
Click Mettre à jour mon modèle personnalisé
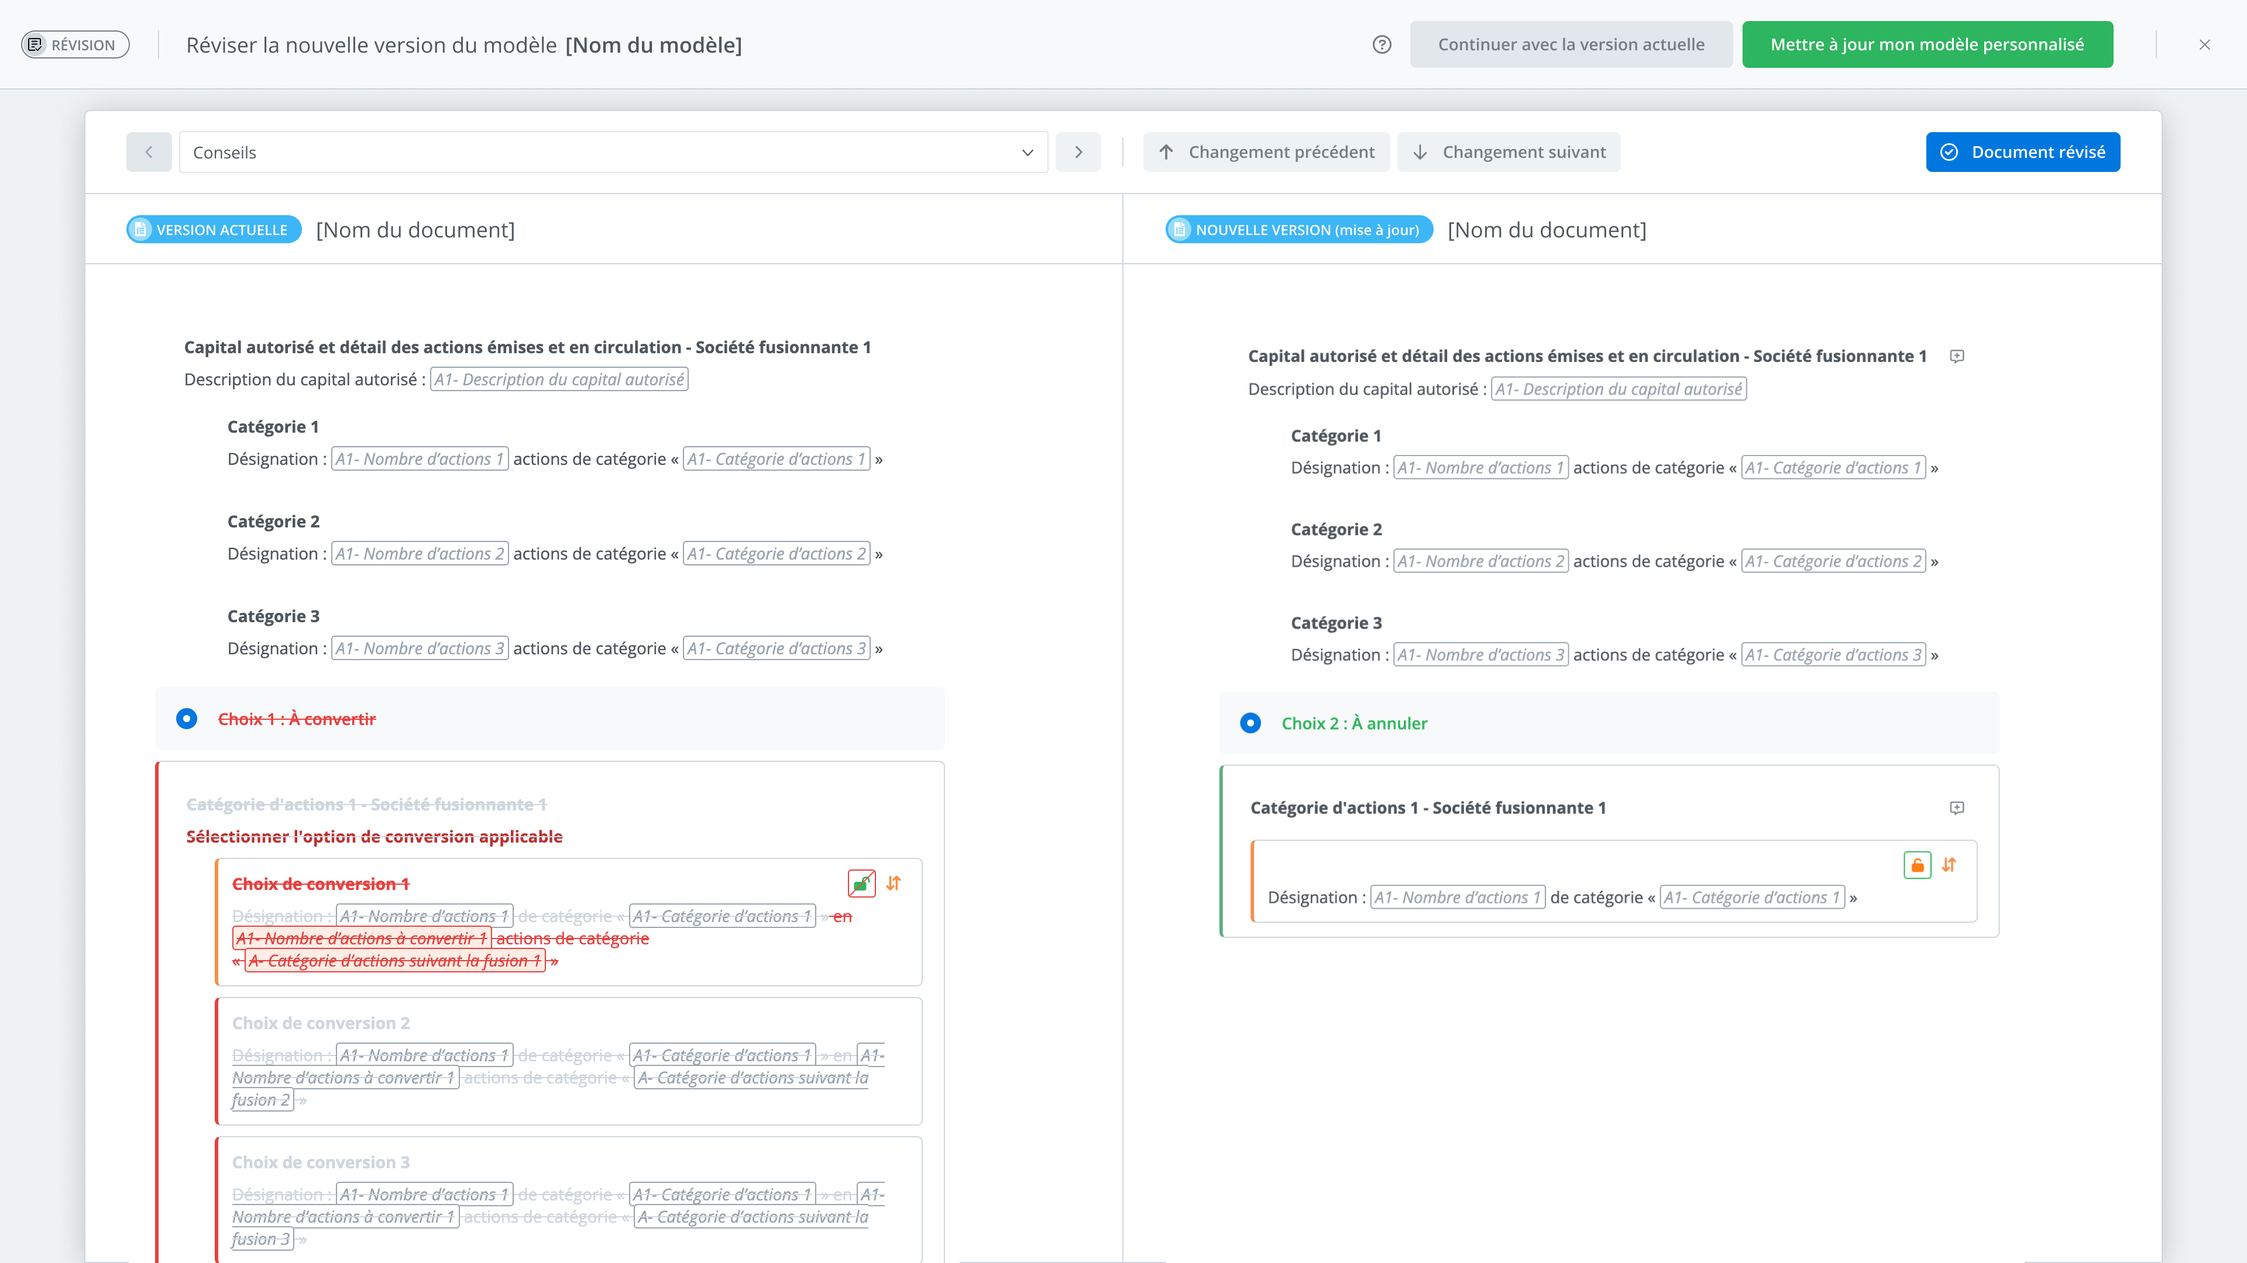coord(1927,44)
